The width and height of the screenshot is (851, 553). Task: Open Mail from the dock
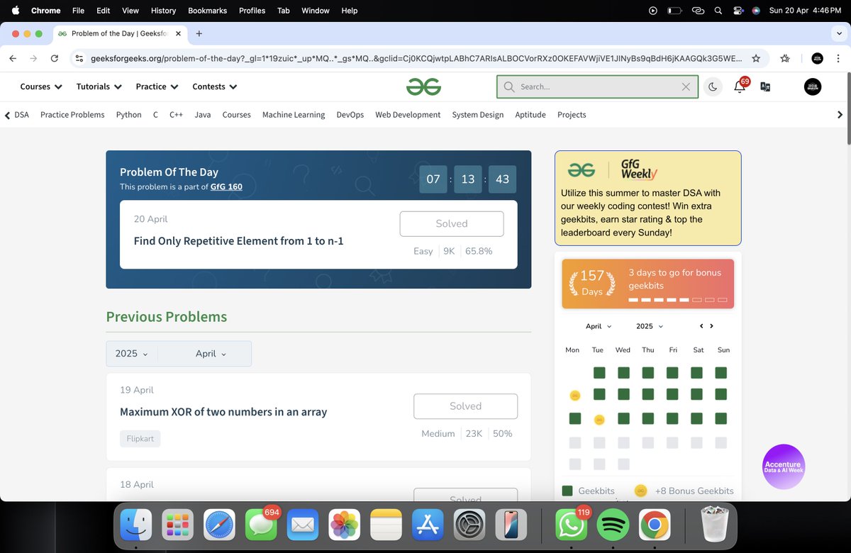coord(303,526)
